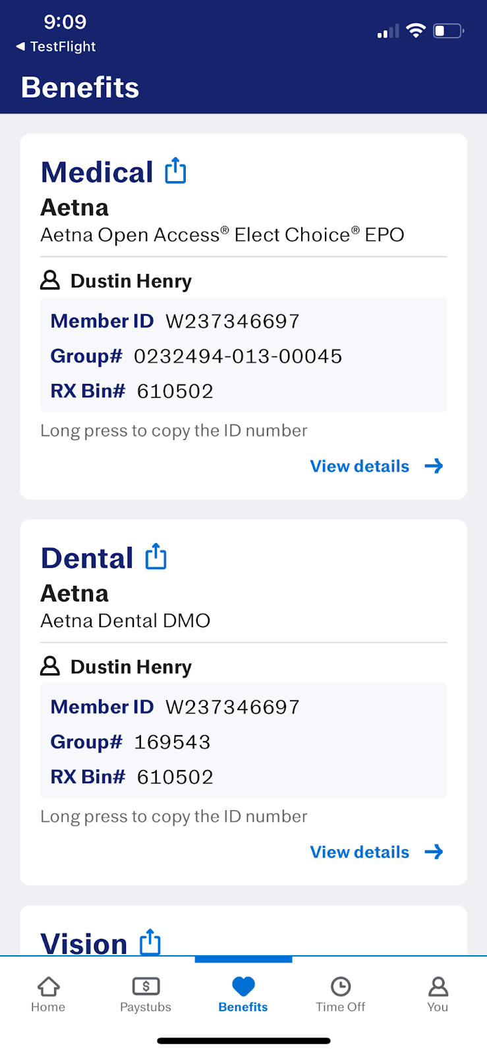Tap the arrow icon in Medical View details
The width and height of the screenshot is (487, 1054).
click(434, 466)
